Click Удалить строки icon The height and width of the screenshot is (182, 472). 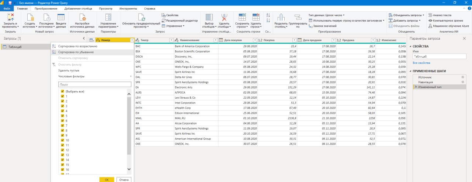[x=256, y=17]
